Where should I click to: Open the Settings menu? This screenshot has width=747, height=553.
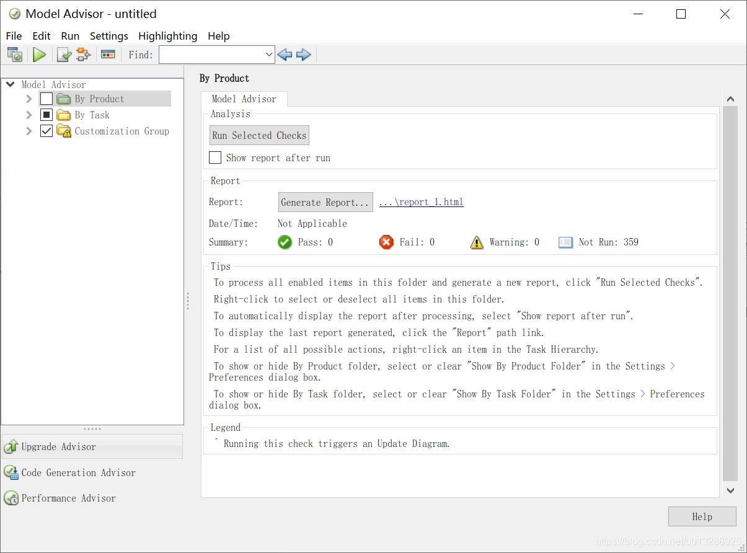coord(109,36)
